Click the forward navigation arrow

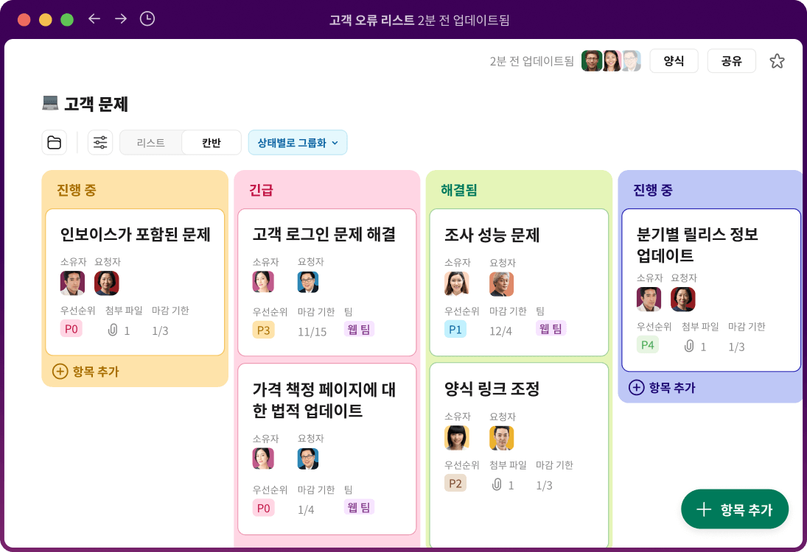[120, 20]
